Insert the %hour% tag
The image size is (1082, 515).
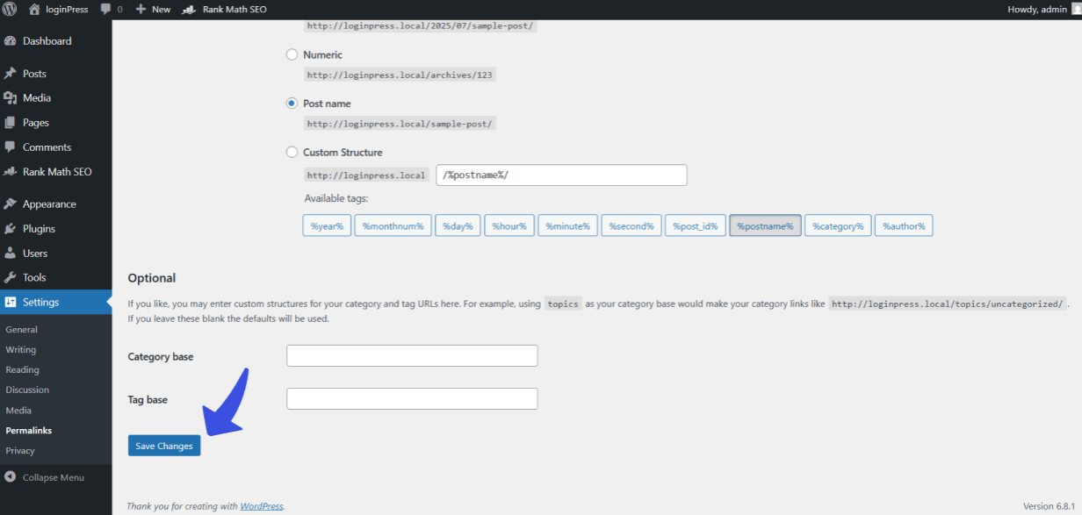point(509,226)
